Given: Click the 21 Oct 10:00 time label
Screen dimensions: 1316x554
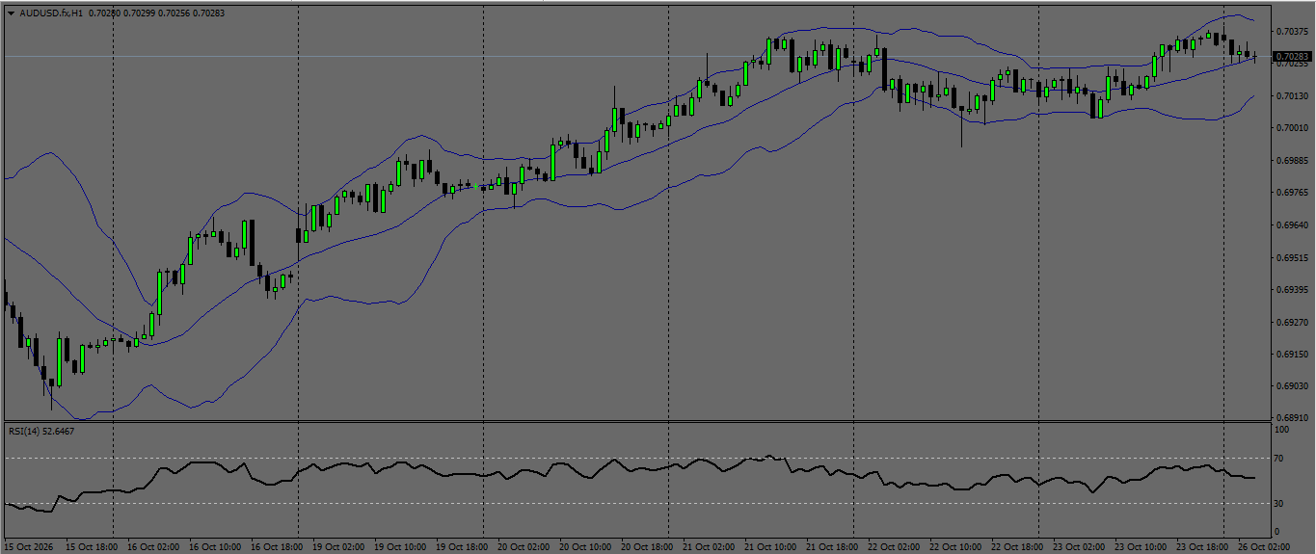Looking at the screenshot, I should tap(769, 546).
